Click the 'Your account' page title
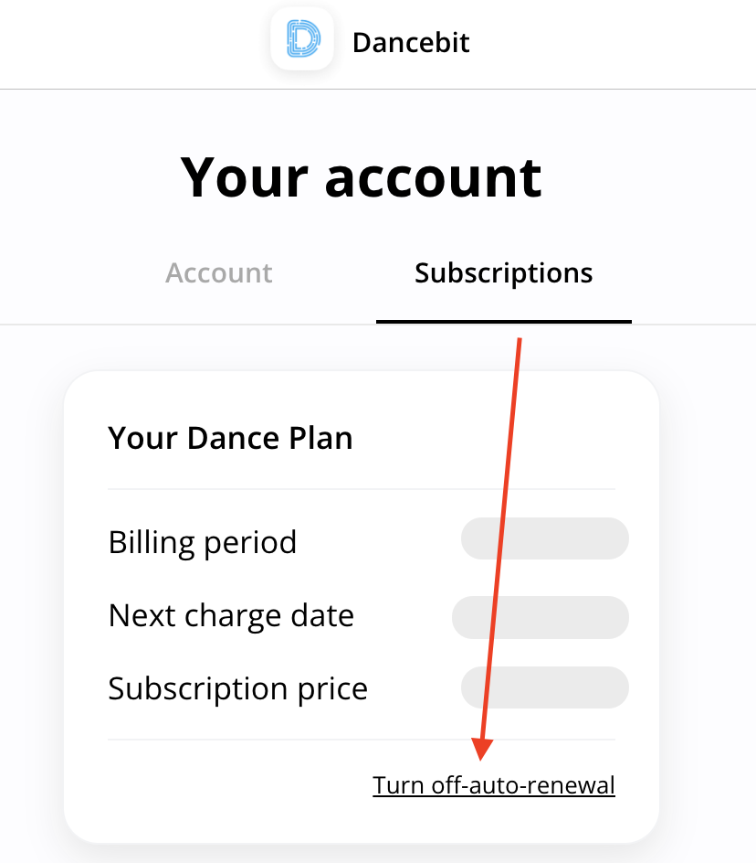Viewport: 756px width, 863px height. click(x=362, y=177)
